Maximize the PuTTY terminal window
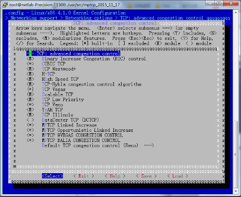This screenshot has width=241, height=197. 219,3
